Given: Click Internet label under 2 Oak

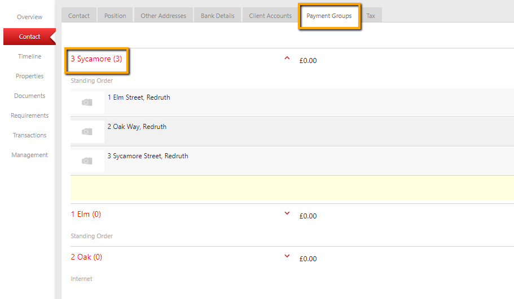Looking at the screenshot, I should (82, 279).
